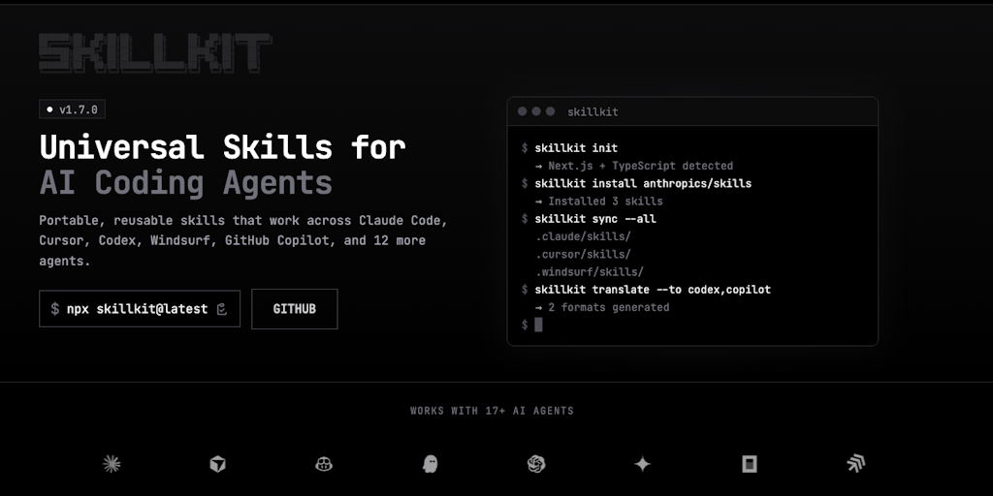993x496 pixels.
Task: Click the SKILLKIT pixel logo
Action: (x=155, y=53)
